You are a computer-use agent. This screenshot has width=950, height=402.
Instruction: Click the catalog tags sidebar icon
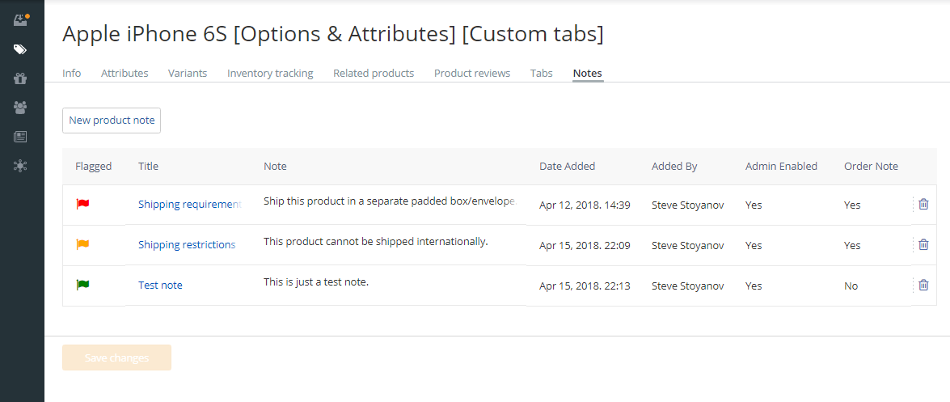pos(20,49)
